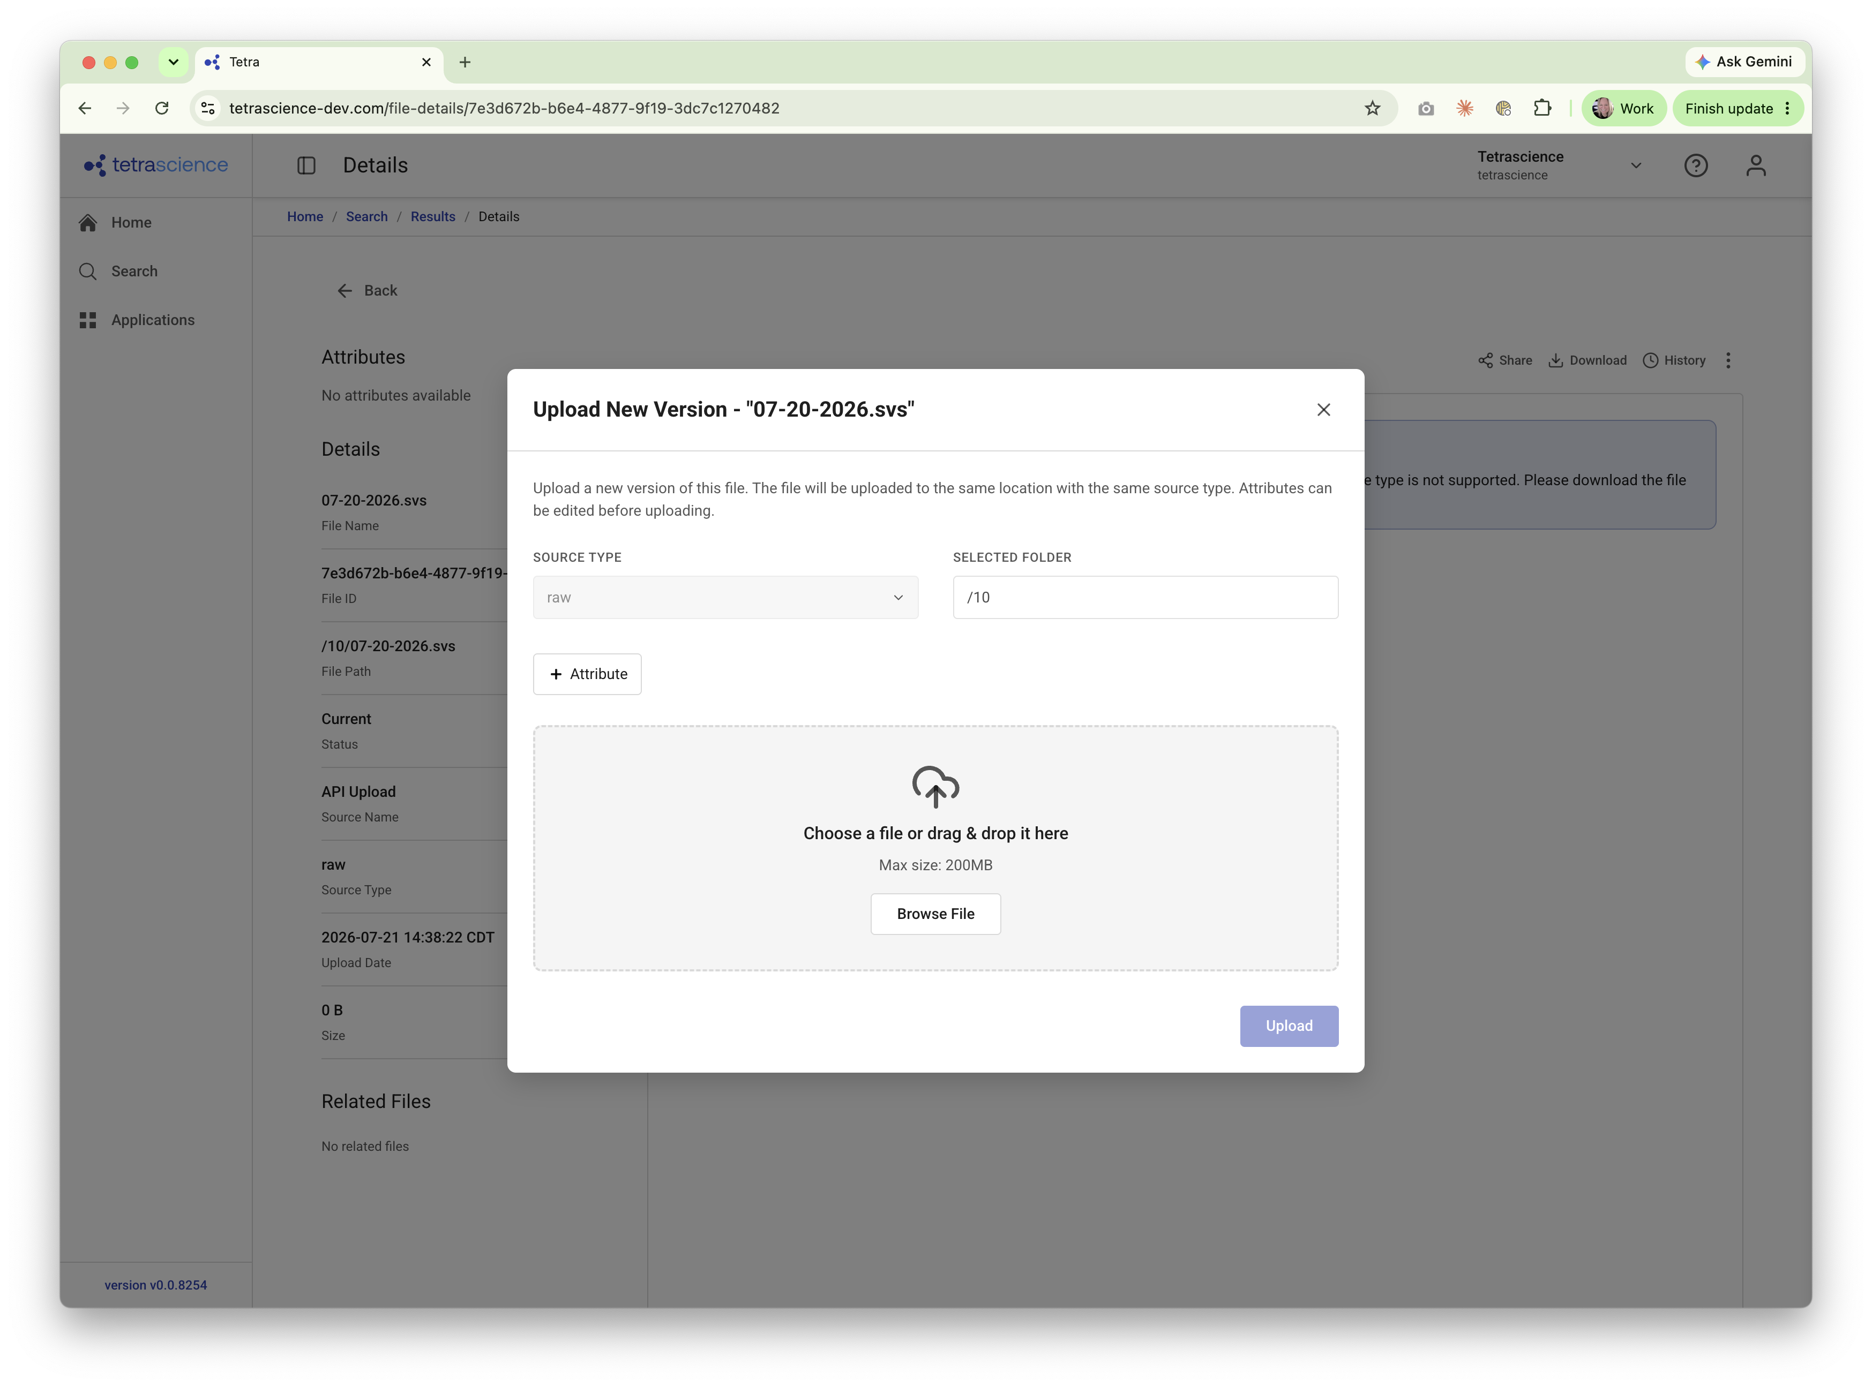This screenshot has width=1872, height=1387.
Task: Click the orange starburst extension icon
Action: coord(1464,108)
